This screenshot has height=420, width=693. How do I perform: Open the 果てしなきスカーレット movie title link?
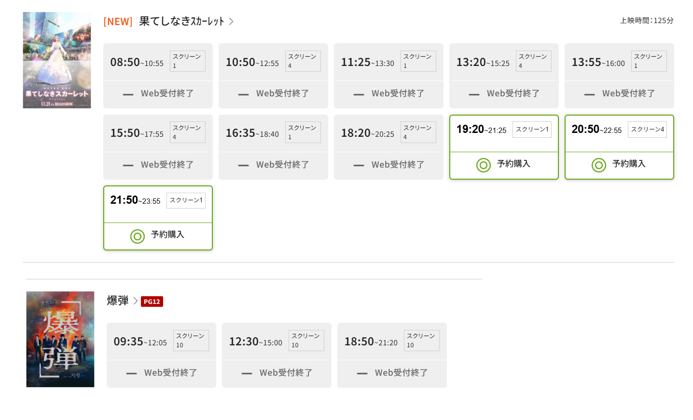[x=181, y=21]
